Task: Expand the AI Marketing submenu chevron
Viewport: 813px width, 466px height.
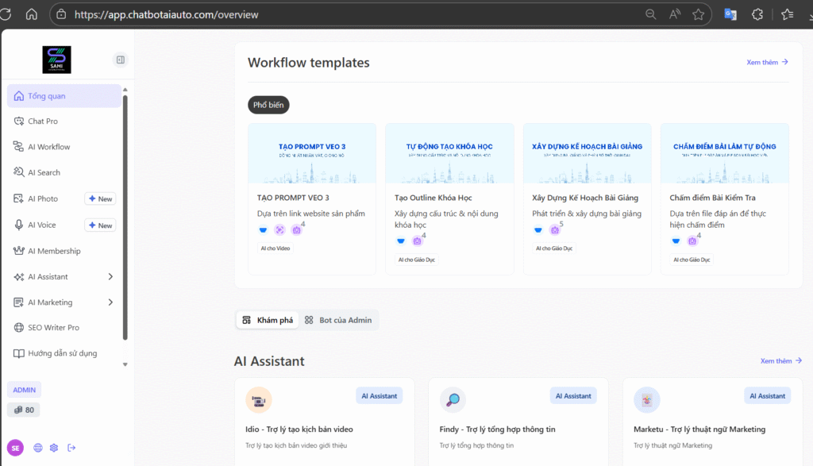Action: coord(110,302)
